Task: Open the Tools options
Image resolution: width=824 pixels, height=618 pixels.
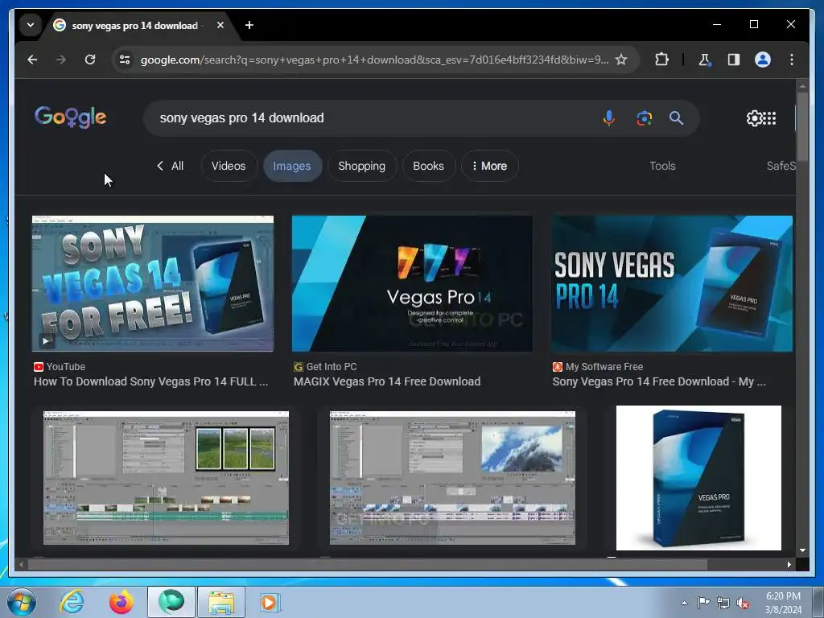Action: coord(662,166)
